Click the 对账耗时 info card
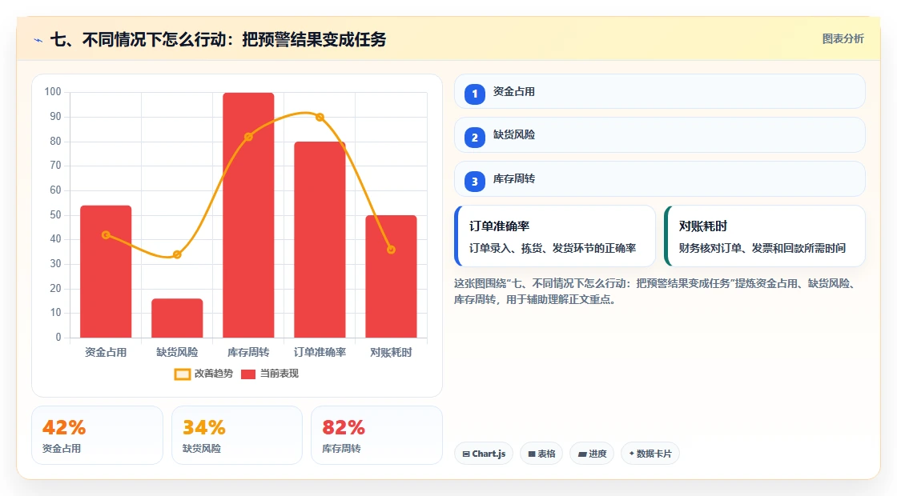 tap(765, 236)
